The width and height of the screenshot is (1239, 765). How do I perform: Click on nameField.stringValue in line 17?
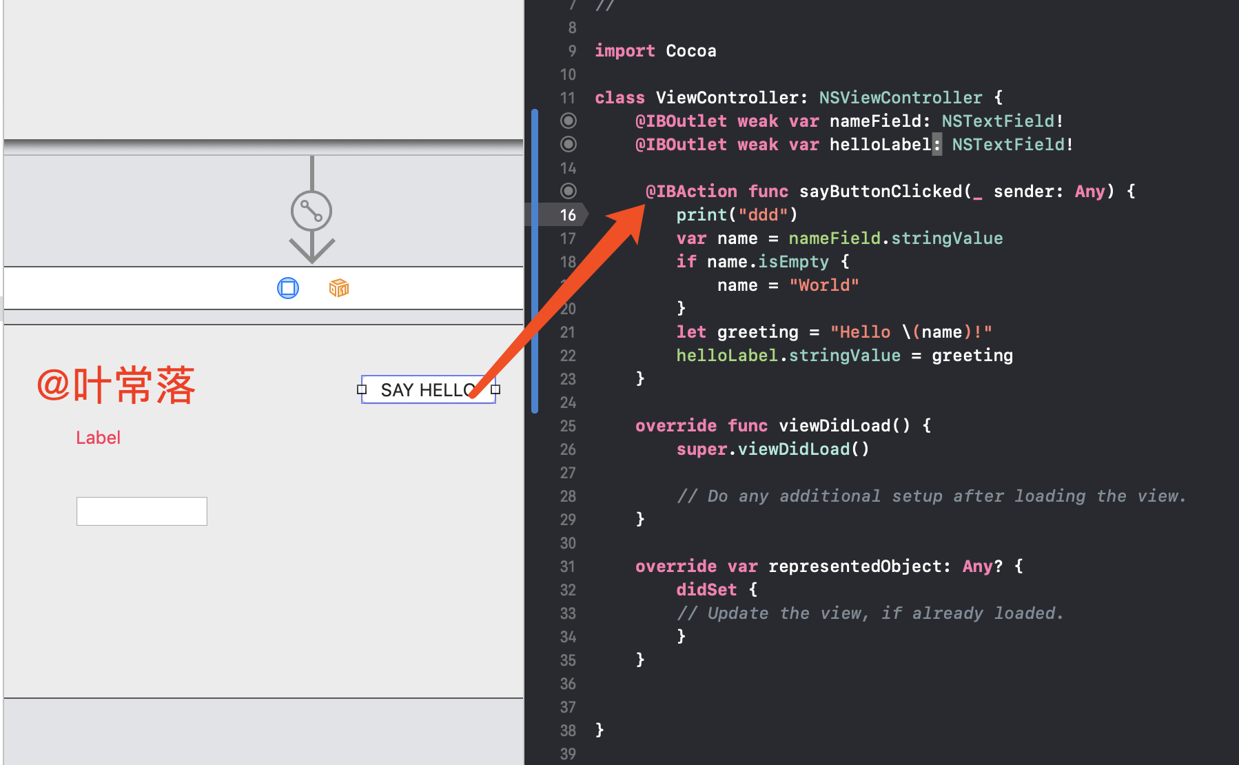point(896,238)
